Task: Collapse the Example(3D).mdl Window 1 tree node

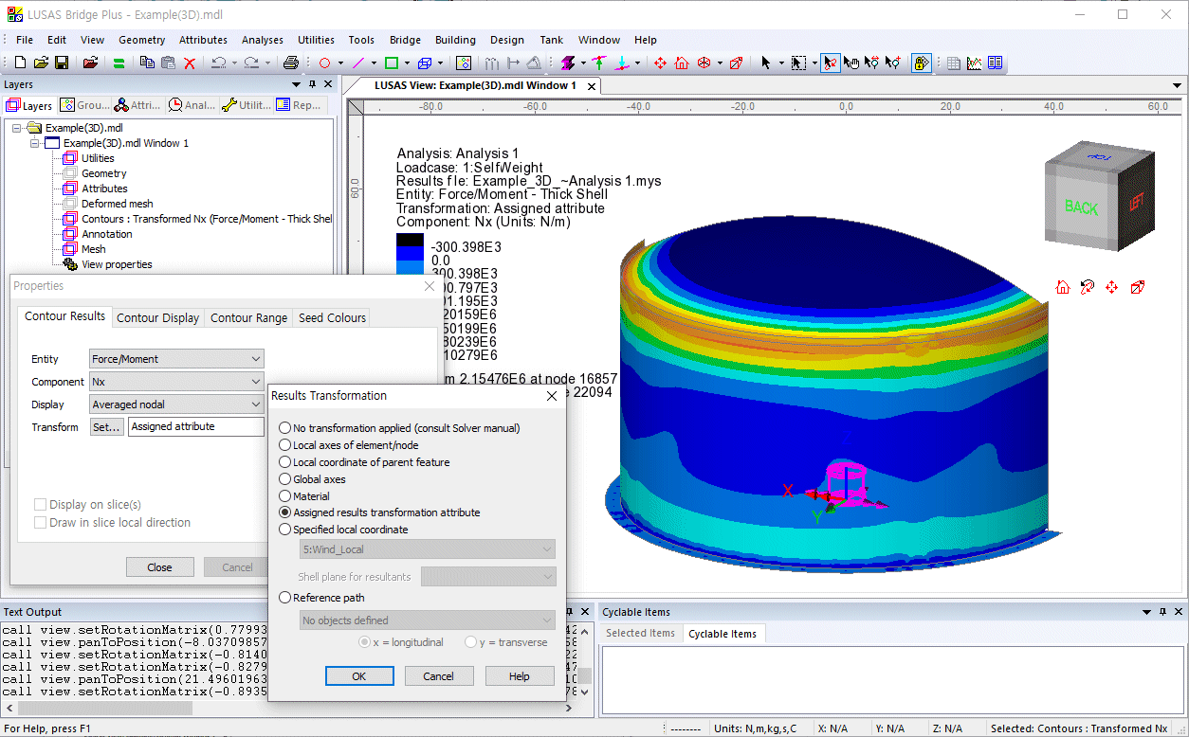Action: tap(36, 143)
